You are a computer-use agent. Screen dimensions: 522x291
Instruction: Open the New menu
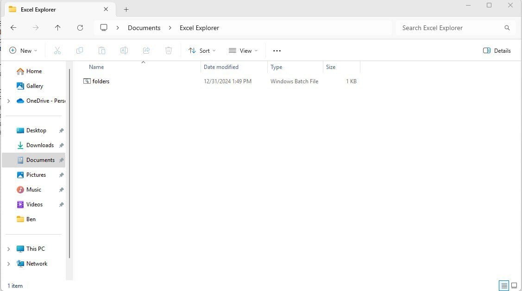pyautogui.click(x=23, y=50)
